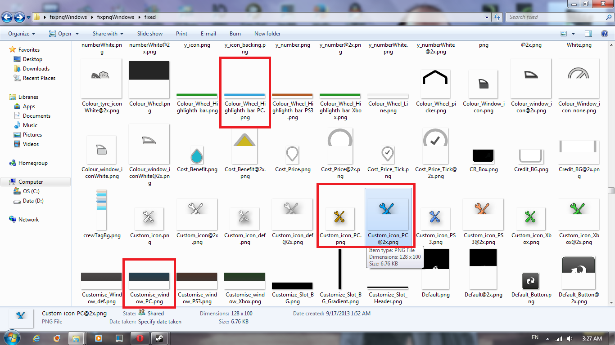Open the Organize dropdown menu

coord(22,34)
